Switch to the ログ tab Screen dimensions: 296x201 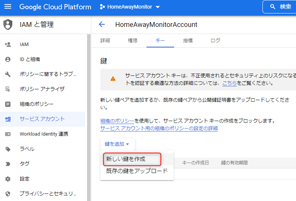tap(215, 40)
